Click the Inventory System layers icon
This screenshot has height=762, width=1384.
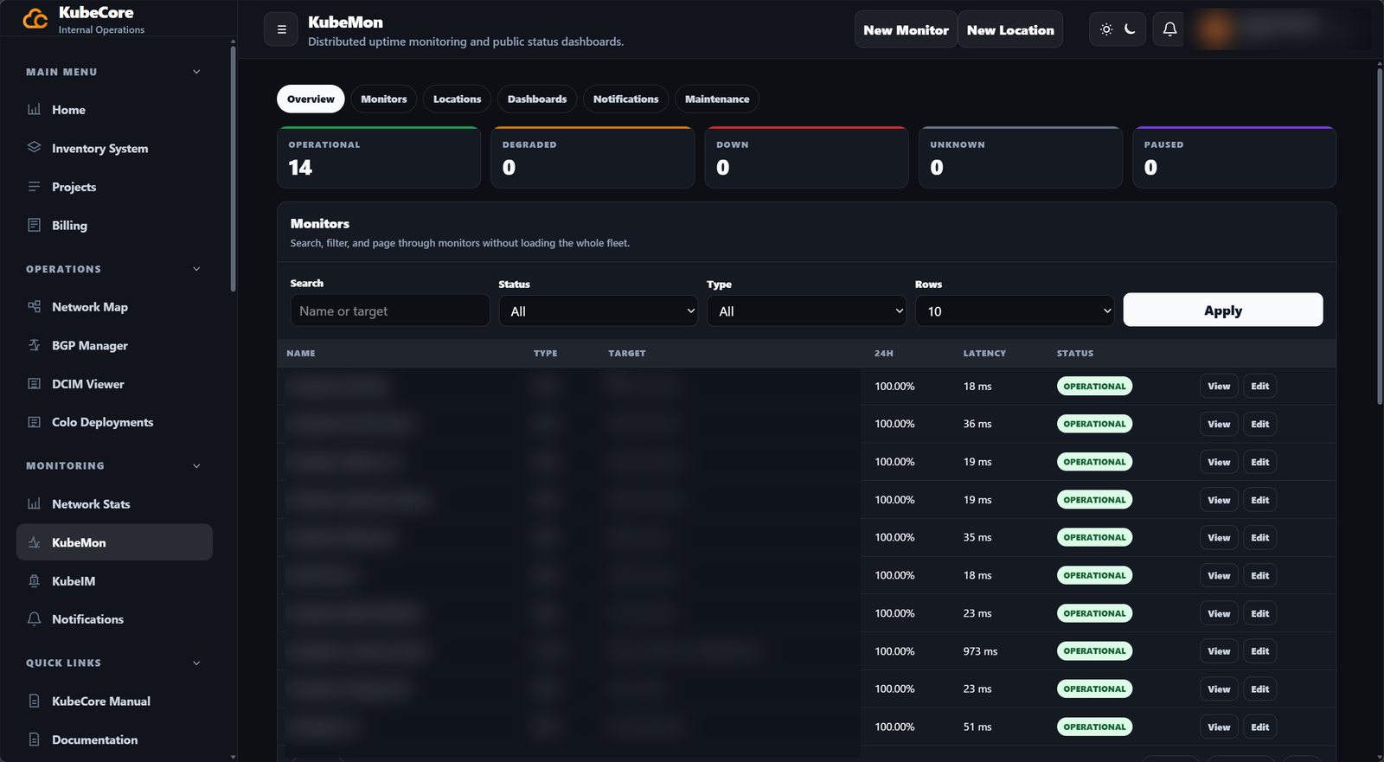point(35,148)
